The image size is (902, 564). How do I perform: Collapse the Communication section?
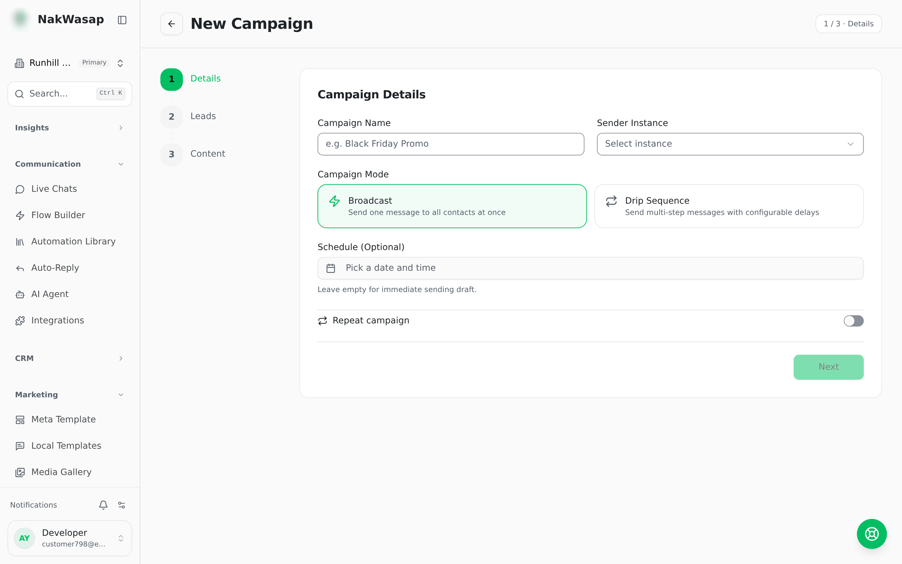point(69,164)
